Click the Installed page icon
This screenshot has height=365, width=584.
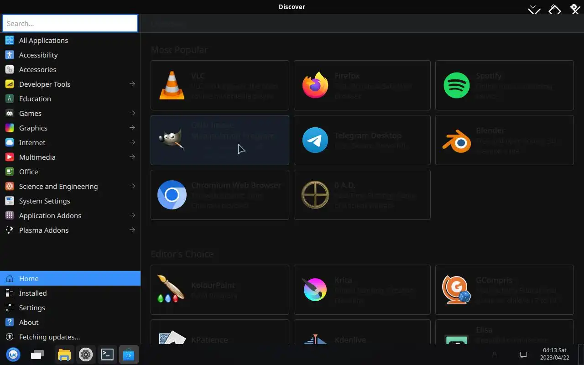10,293
